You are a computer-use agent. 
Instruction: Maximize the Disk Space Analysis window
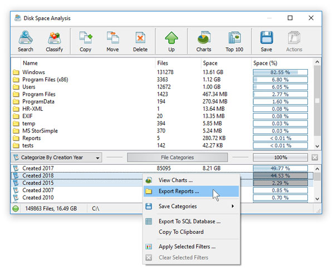[290, 18]
